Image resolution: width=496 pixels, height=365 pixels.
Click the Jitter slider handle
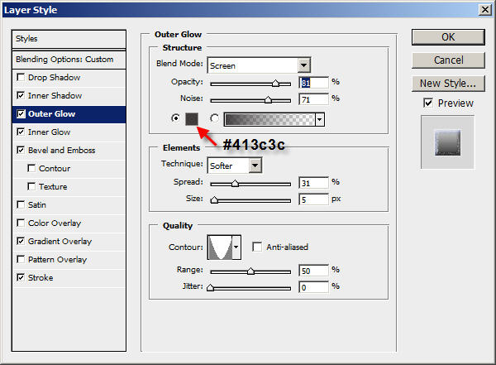210,288
